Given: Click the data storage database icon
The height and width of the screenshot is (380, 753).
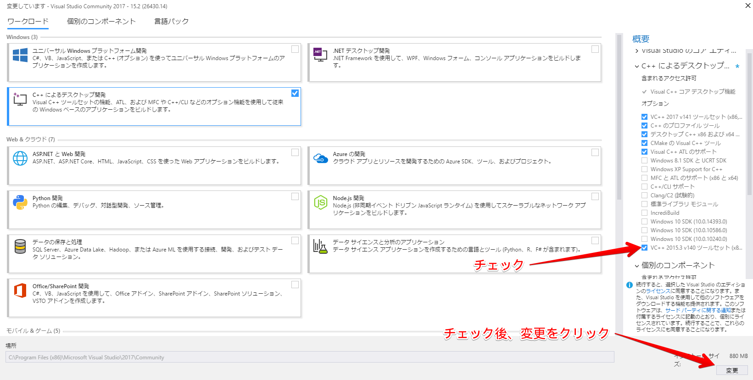Looking at the screenshot, I should tap(20, 246).
